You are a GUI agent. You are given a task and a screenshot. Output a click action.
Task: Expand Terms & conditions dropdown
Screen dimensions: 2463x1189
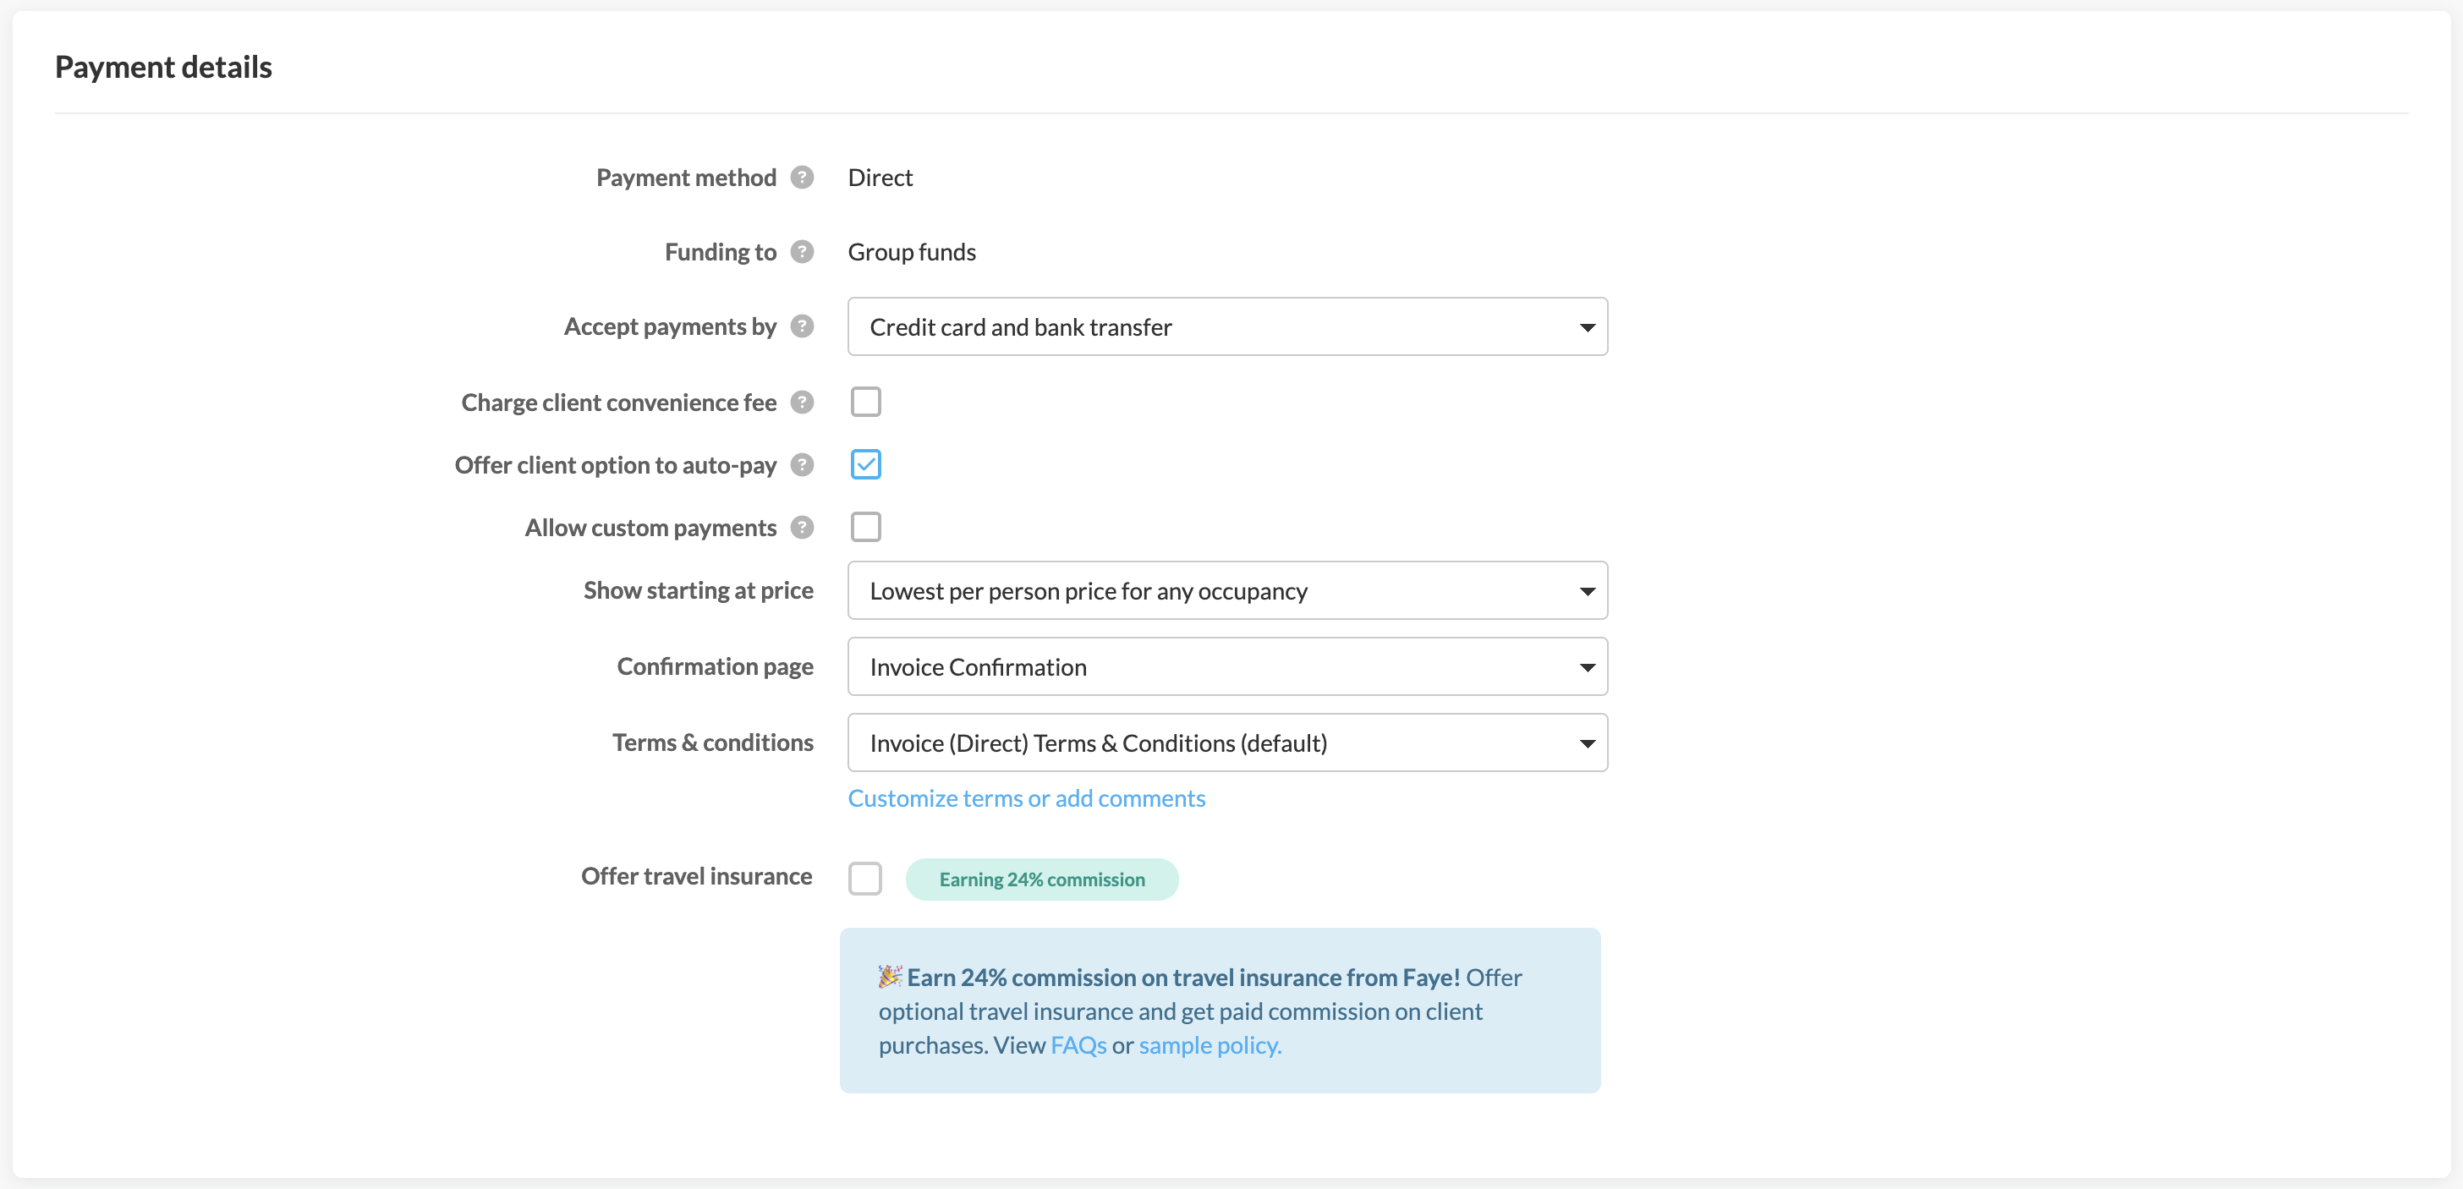(x=1226, y=743)
